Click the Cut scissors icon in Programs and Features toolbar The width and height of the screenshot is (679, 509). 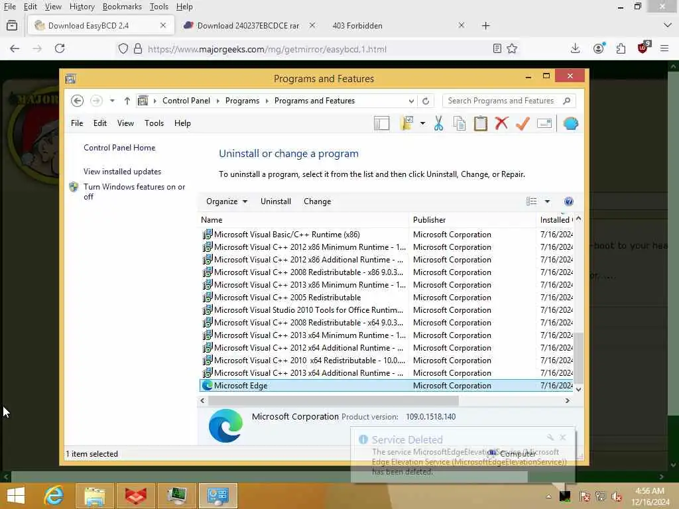coord(438,123)
